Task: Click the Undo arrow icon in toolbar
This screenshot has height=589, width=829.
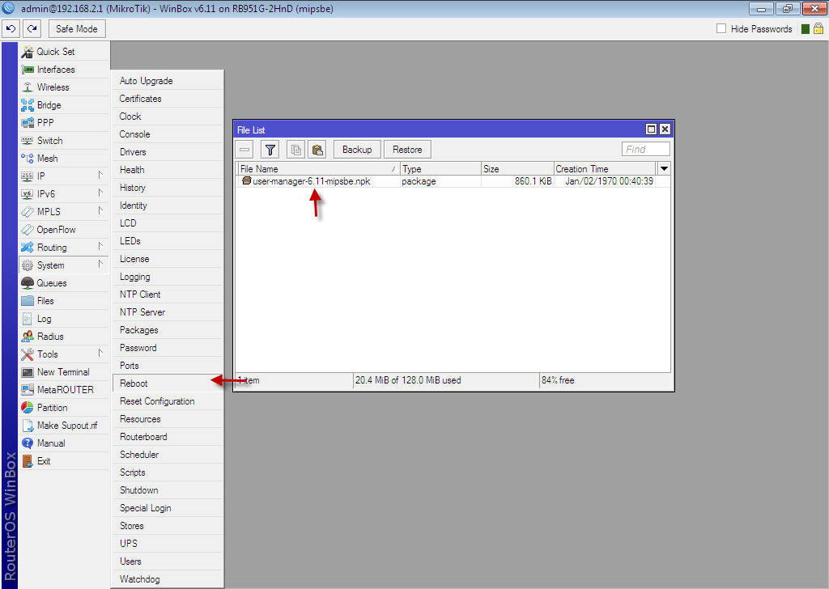Action: pos(11,29)
